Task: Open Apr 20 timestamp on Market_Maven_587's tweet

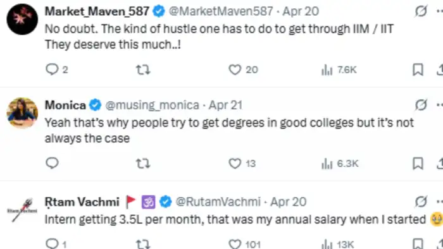Action: click(x=301, y=11)
